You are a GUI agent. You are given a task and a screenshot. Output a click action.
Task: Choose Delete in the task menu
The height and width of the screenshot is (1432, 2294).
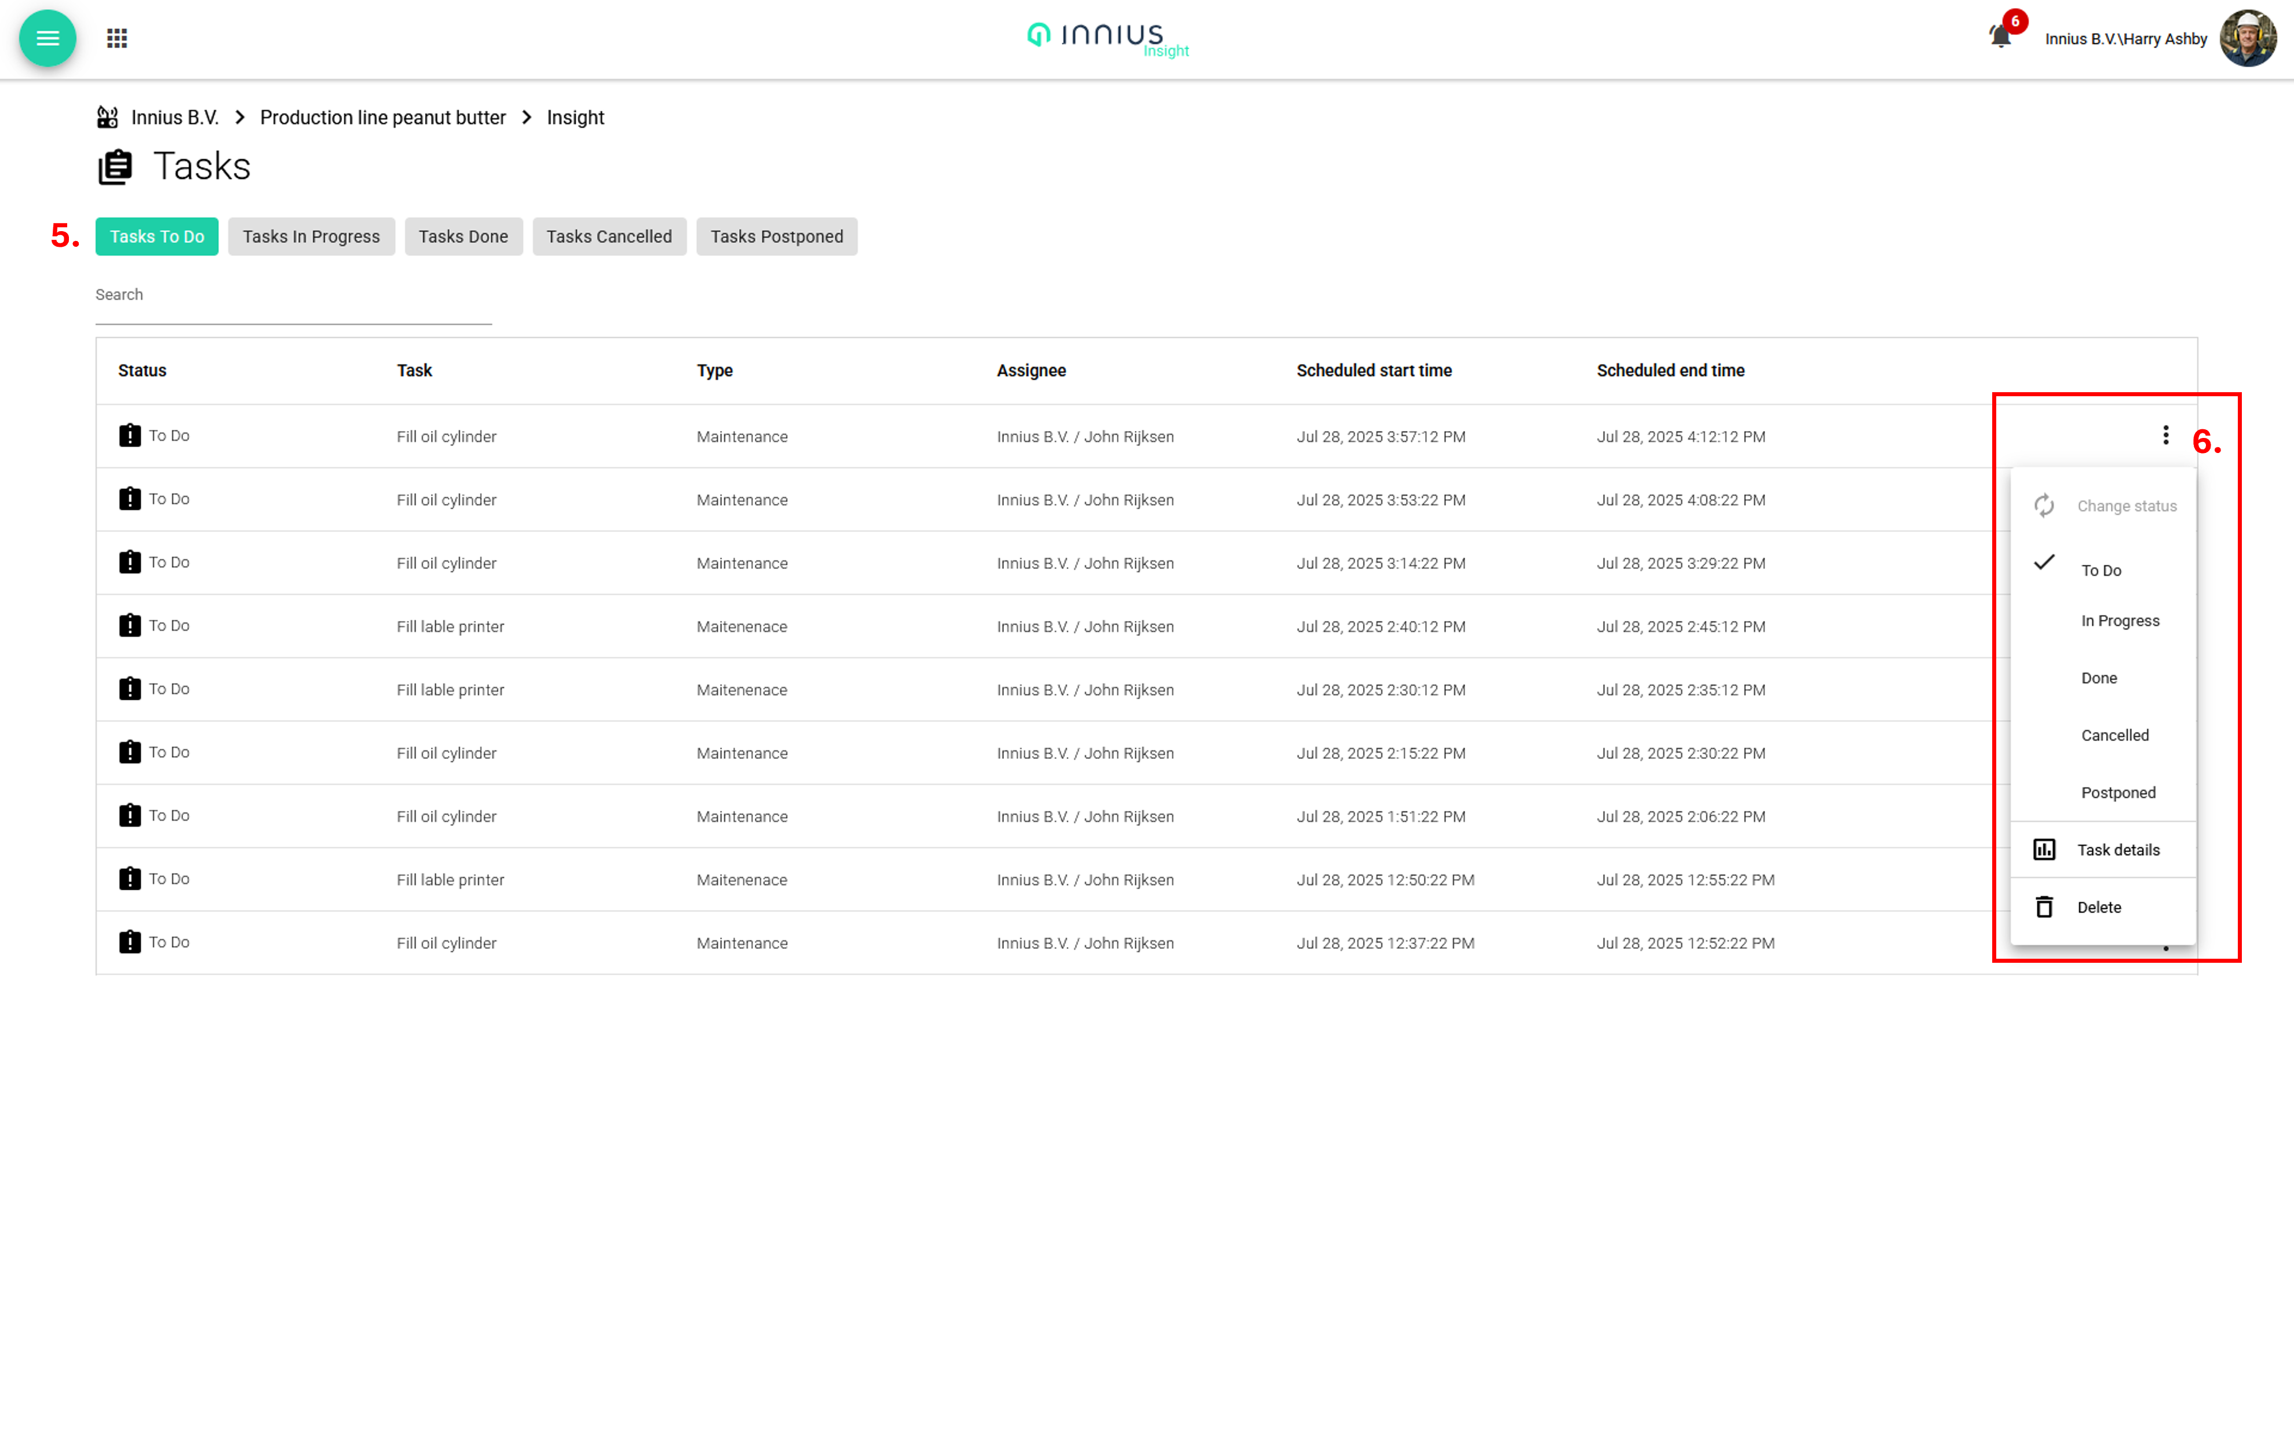(x=2103, y=907)
